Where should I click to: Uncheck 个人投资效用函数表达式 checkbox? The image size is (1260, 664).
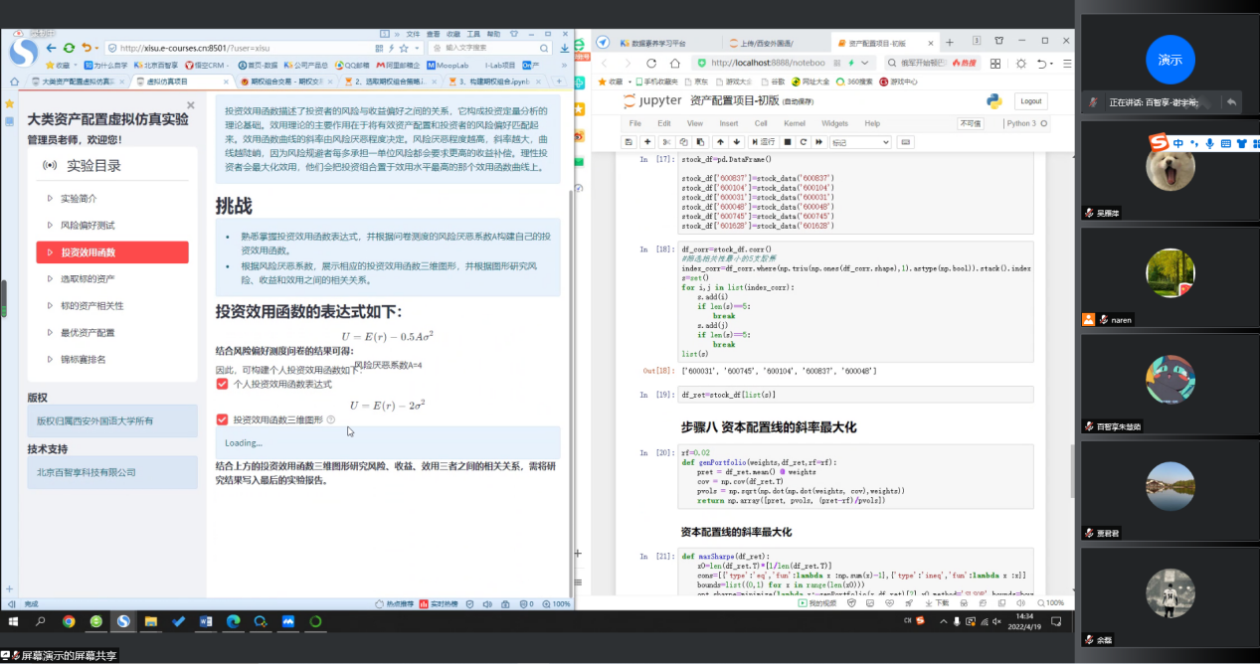click(223, 384)
